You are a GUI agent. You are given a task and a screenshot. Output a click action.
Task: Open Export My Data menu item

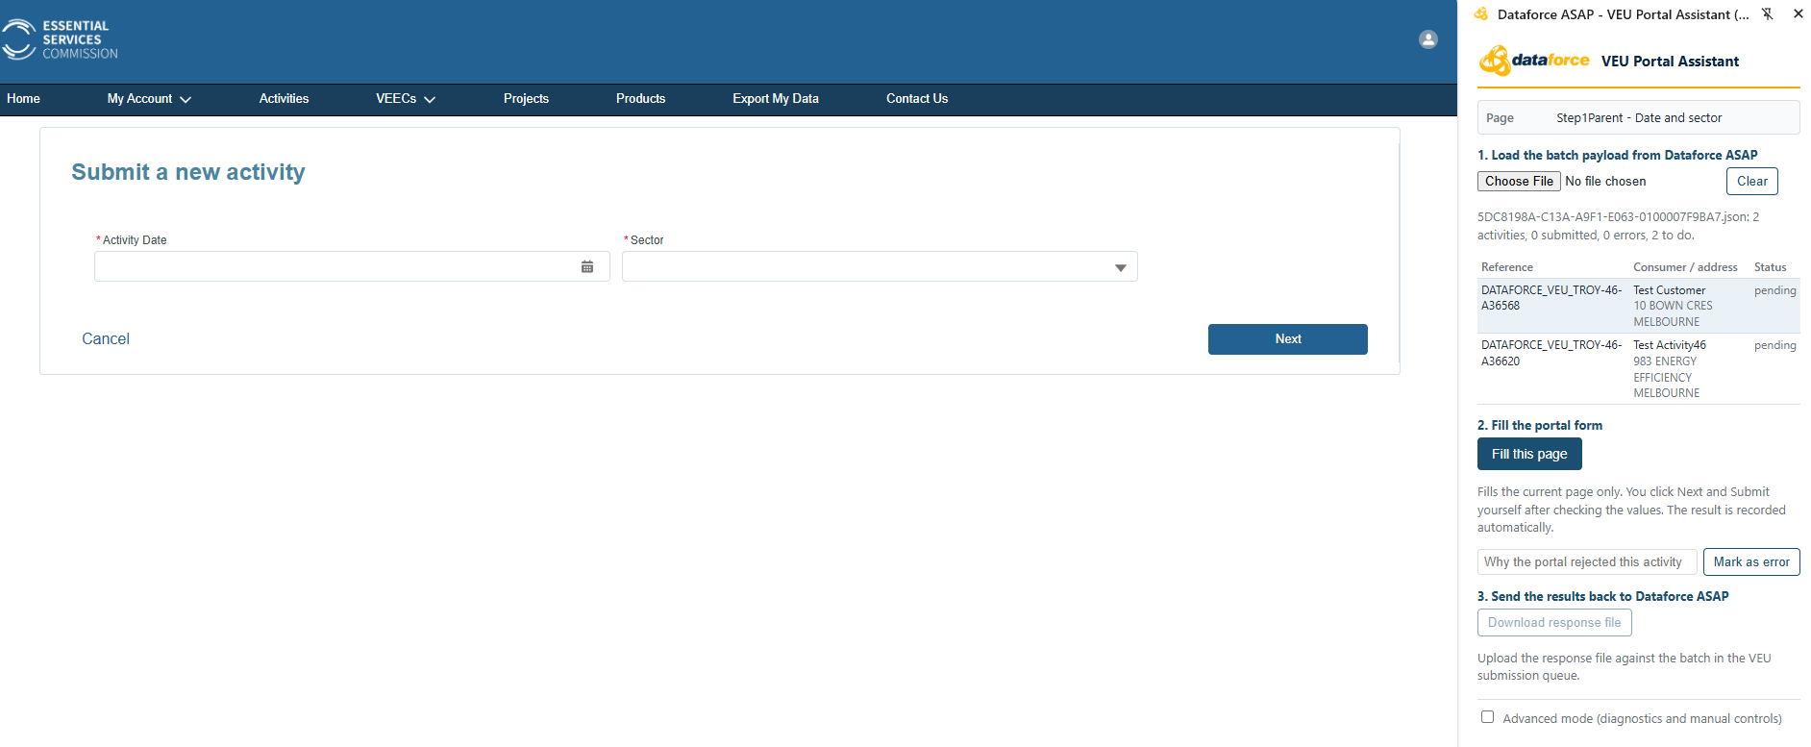click(776, 99)
